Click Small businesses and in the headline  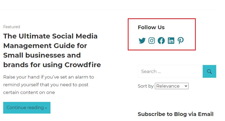tap(42, 55)
